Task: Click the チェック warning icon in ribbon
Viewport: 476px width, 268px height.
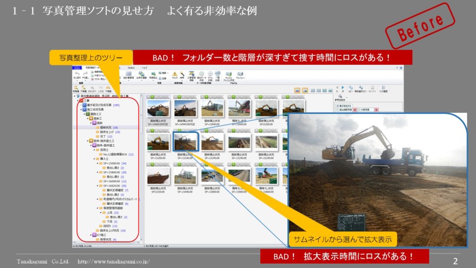Action: click(175, 74)
